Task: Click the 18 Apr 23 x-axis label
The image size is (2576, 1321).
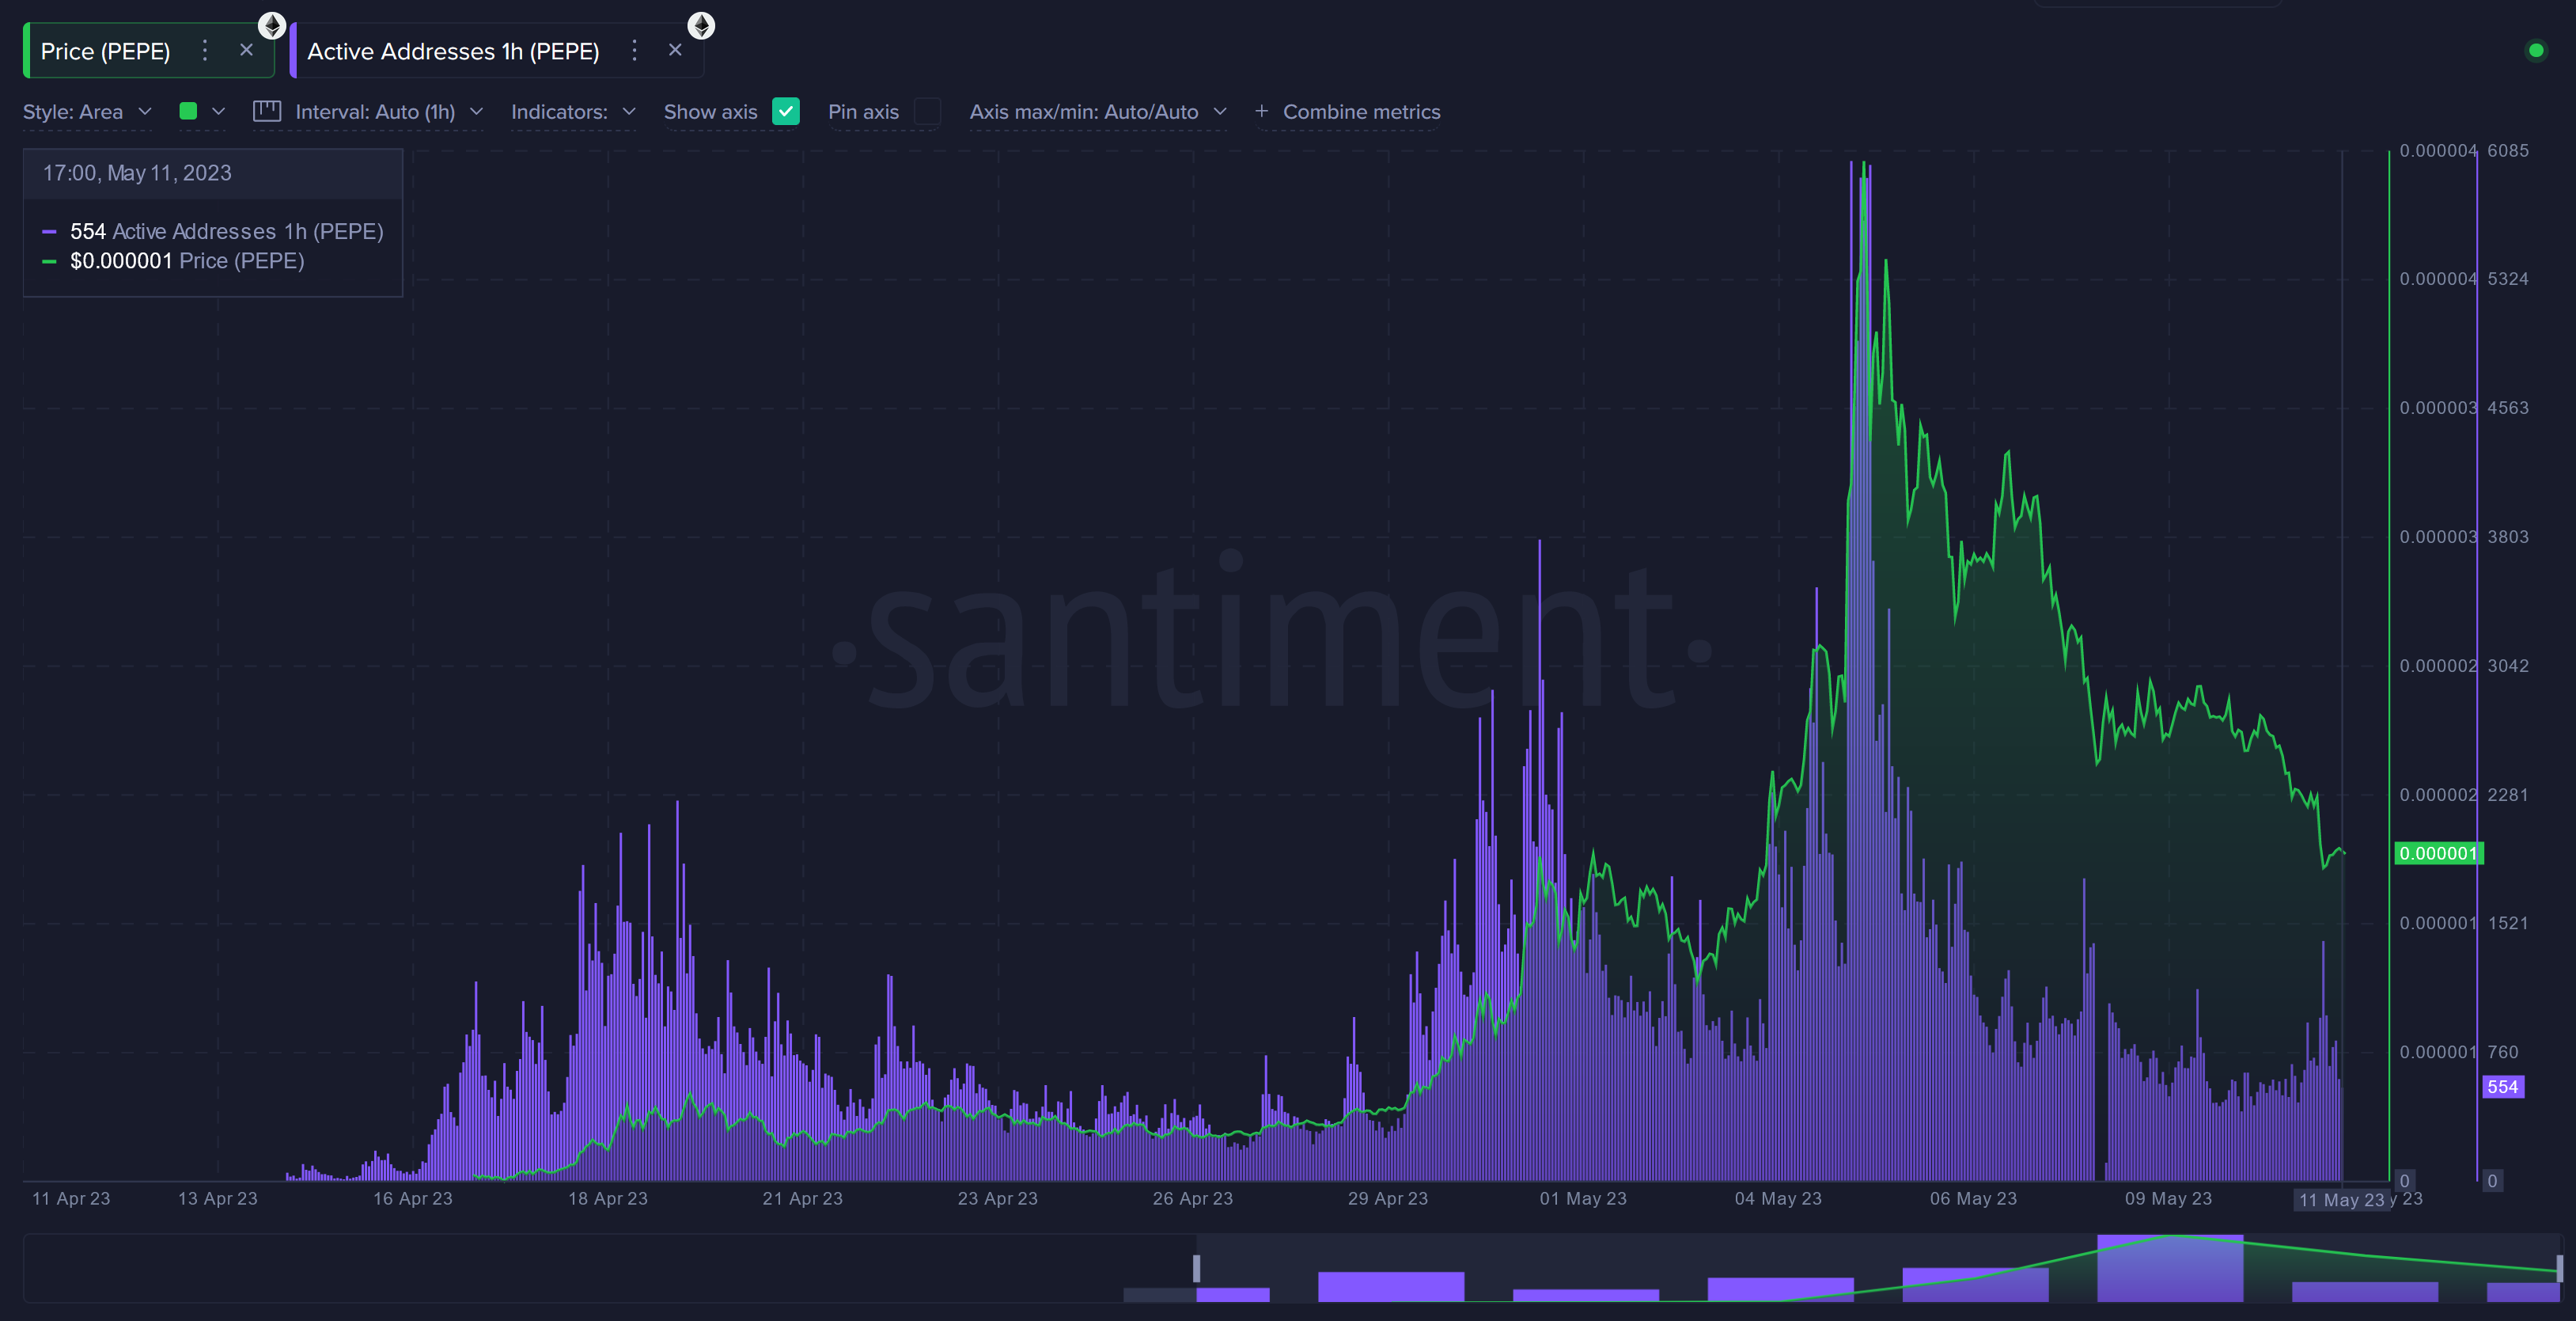Action: pyautogui.click(x=608, y=1198)
